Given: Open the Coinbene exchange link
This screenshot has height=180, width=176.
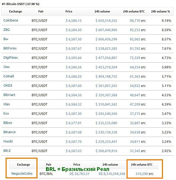Looking at the screenshot, I should tap(11, 20).
